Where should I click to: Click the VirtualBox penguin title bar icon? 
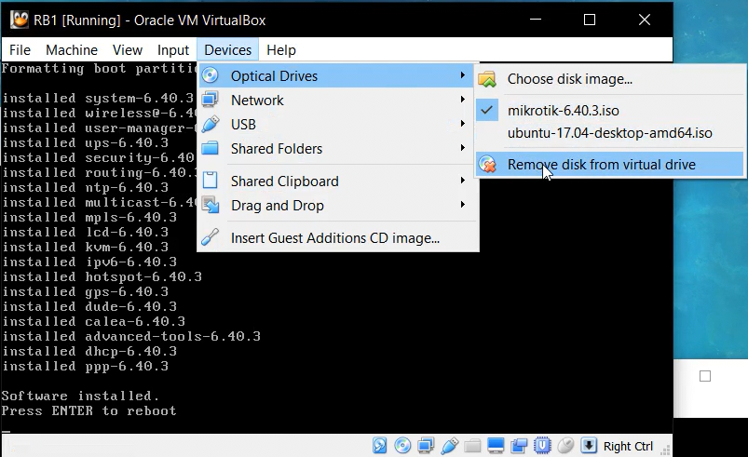[x=19, y=20]
